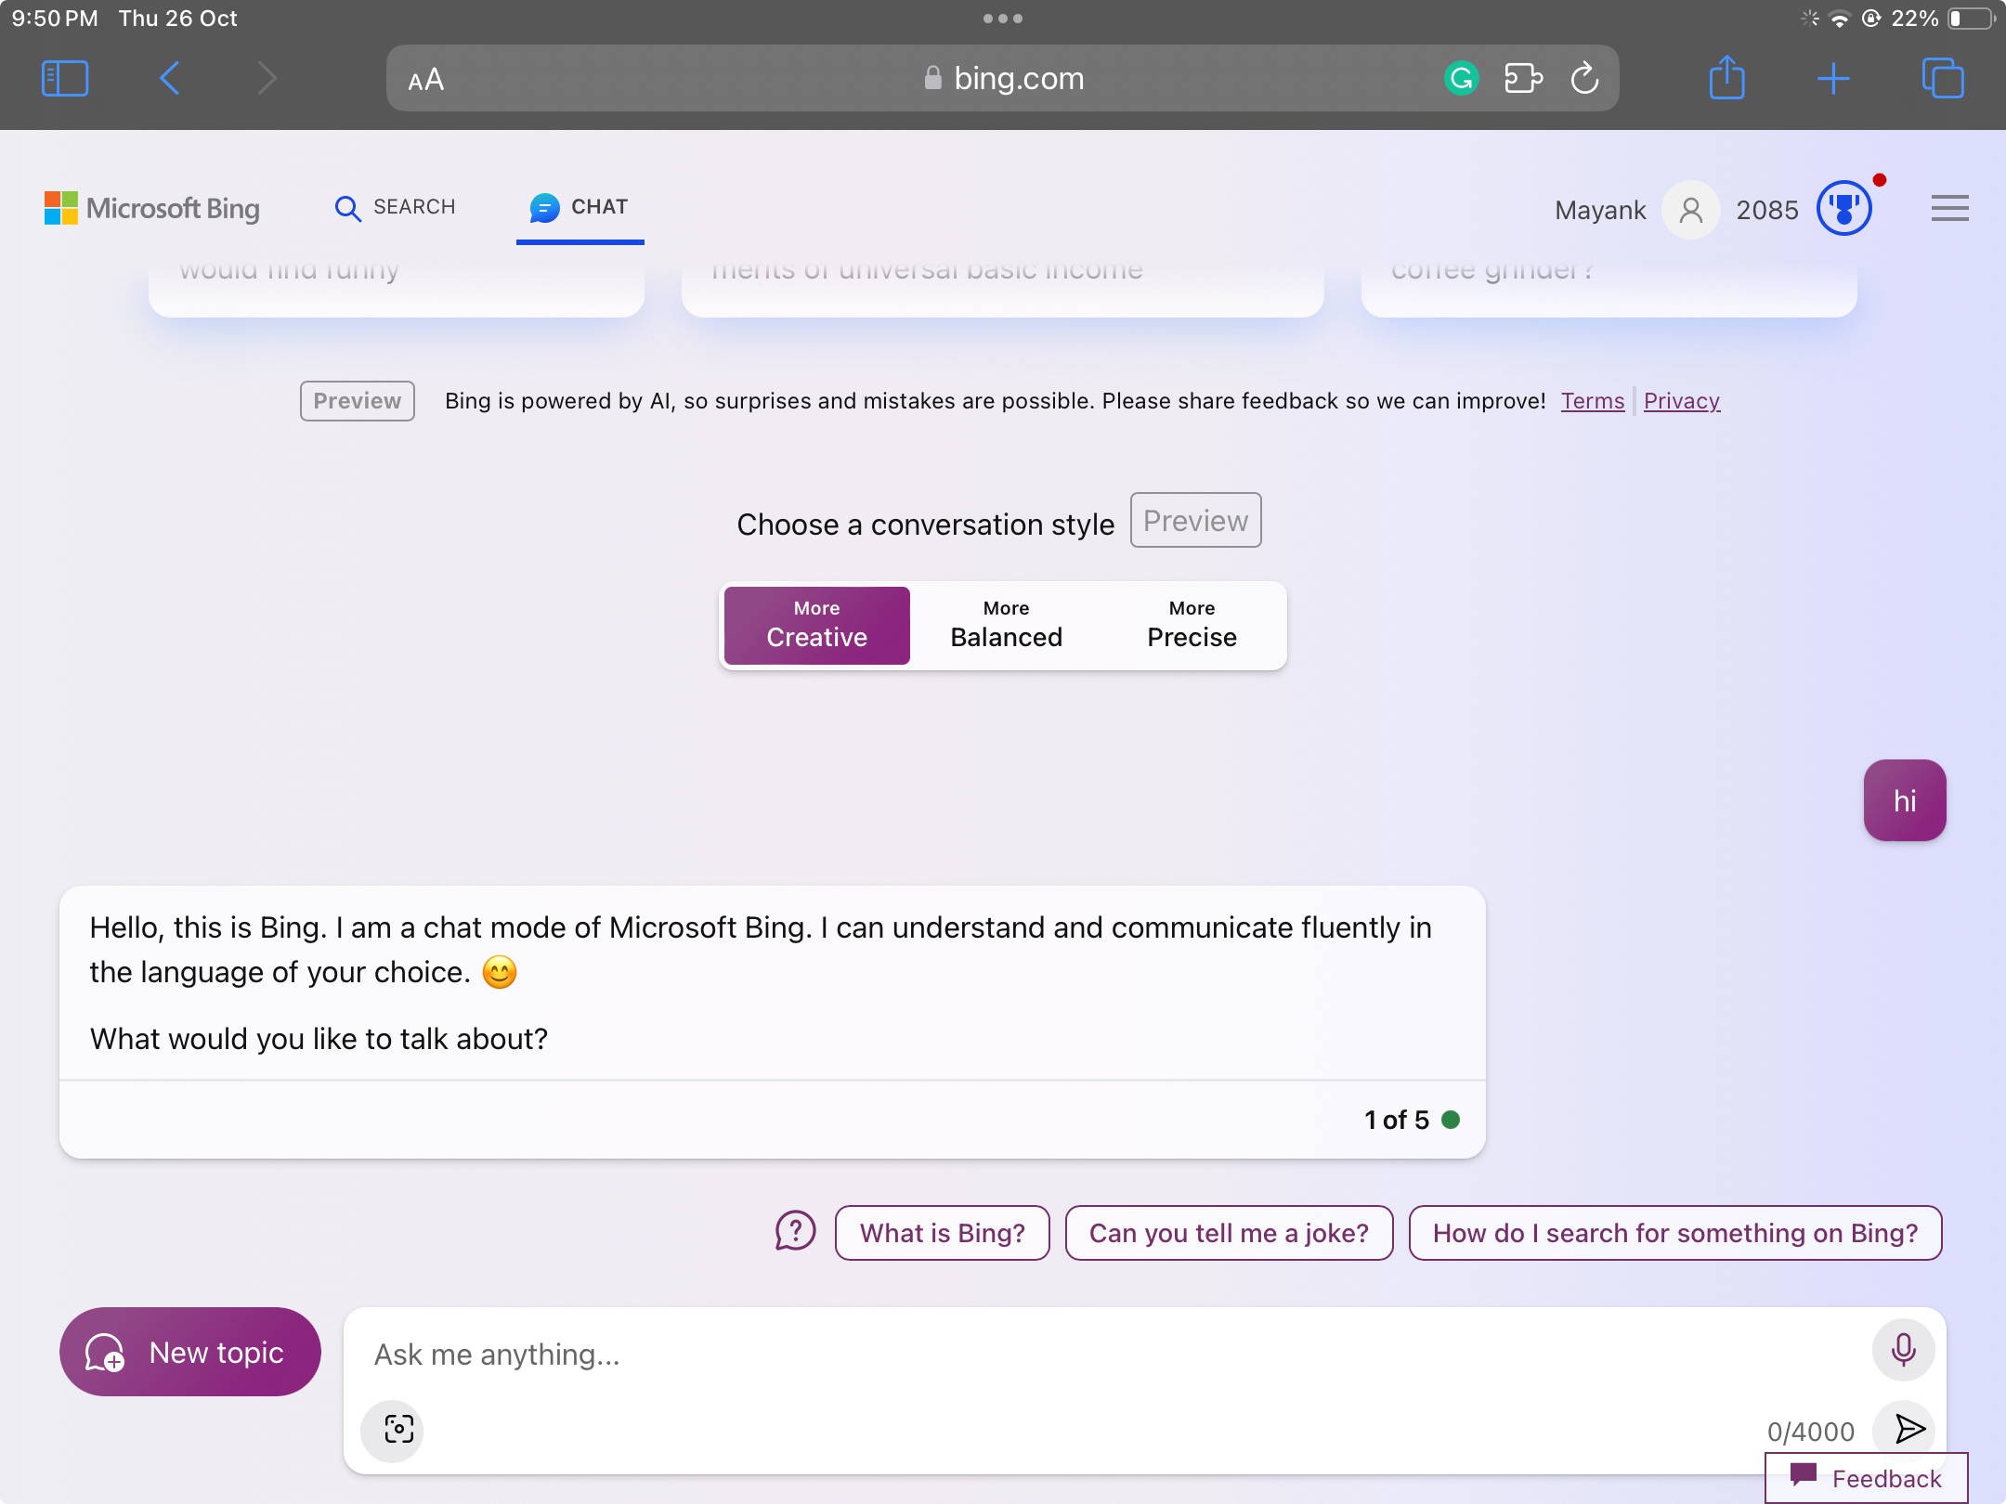Open the AA page settings menu
Viewport: 2006px width, 1504px height.
425,78
